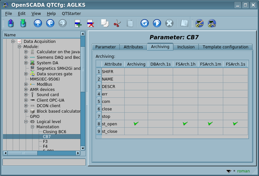Collapse the Logical level tree node
This screenshot has width=259, height=176.
click(26, 121)
